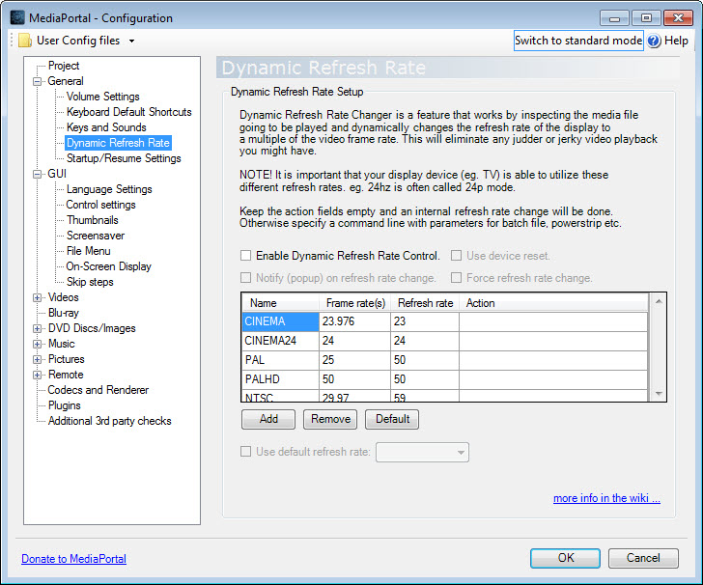Select Dynamic Refresh Rate tree item

coord(119,143)
